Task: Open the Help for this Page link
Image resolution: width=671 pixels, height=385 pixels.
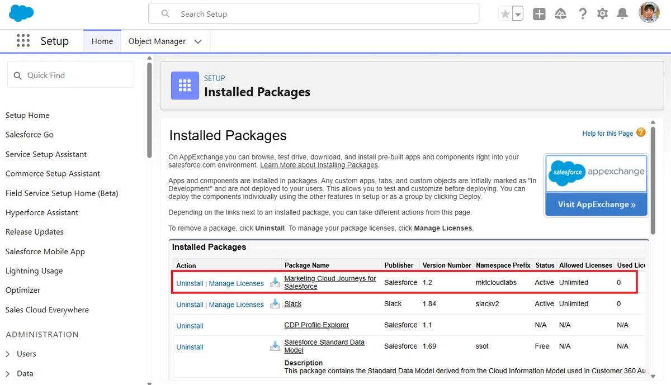Action: [x=607, y=134]
